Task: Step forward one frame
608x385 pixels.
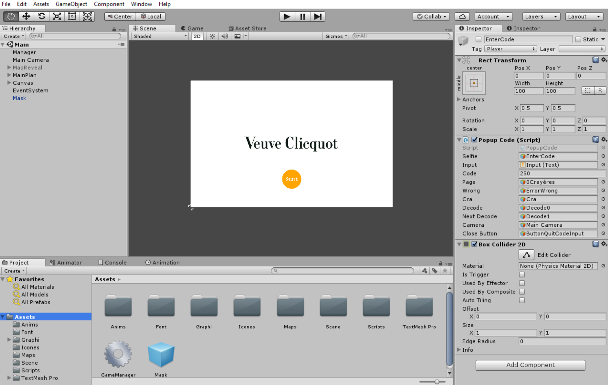Action: point(318,17)
